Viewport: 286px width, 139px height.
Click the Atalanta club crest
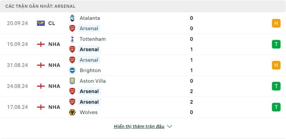pyautogui.click(x=72, y=18)
